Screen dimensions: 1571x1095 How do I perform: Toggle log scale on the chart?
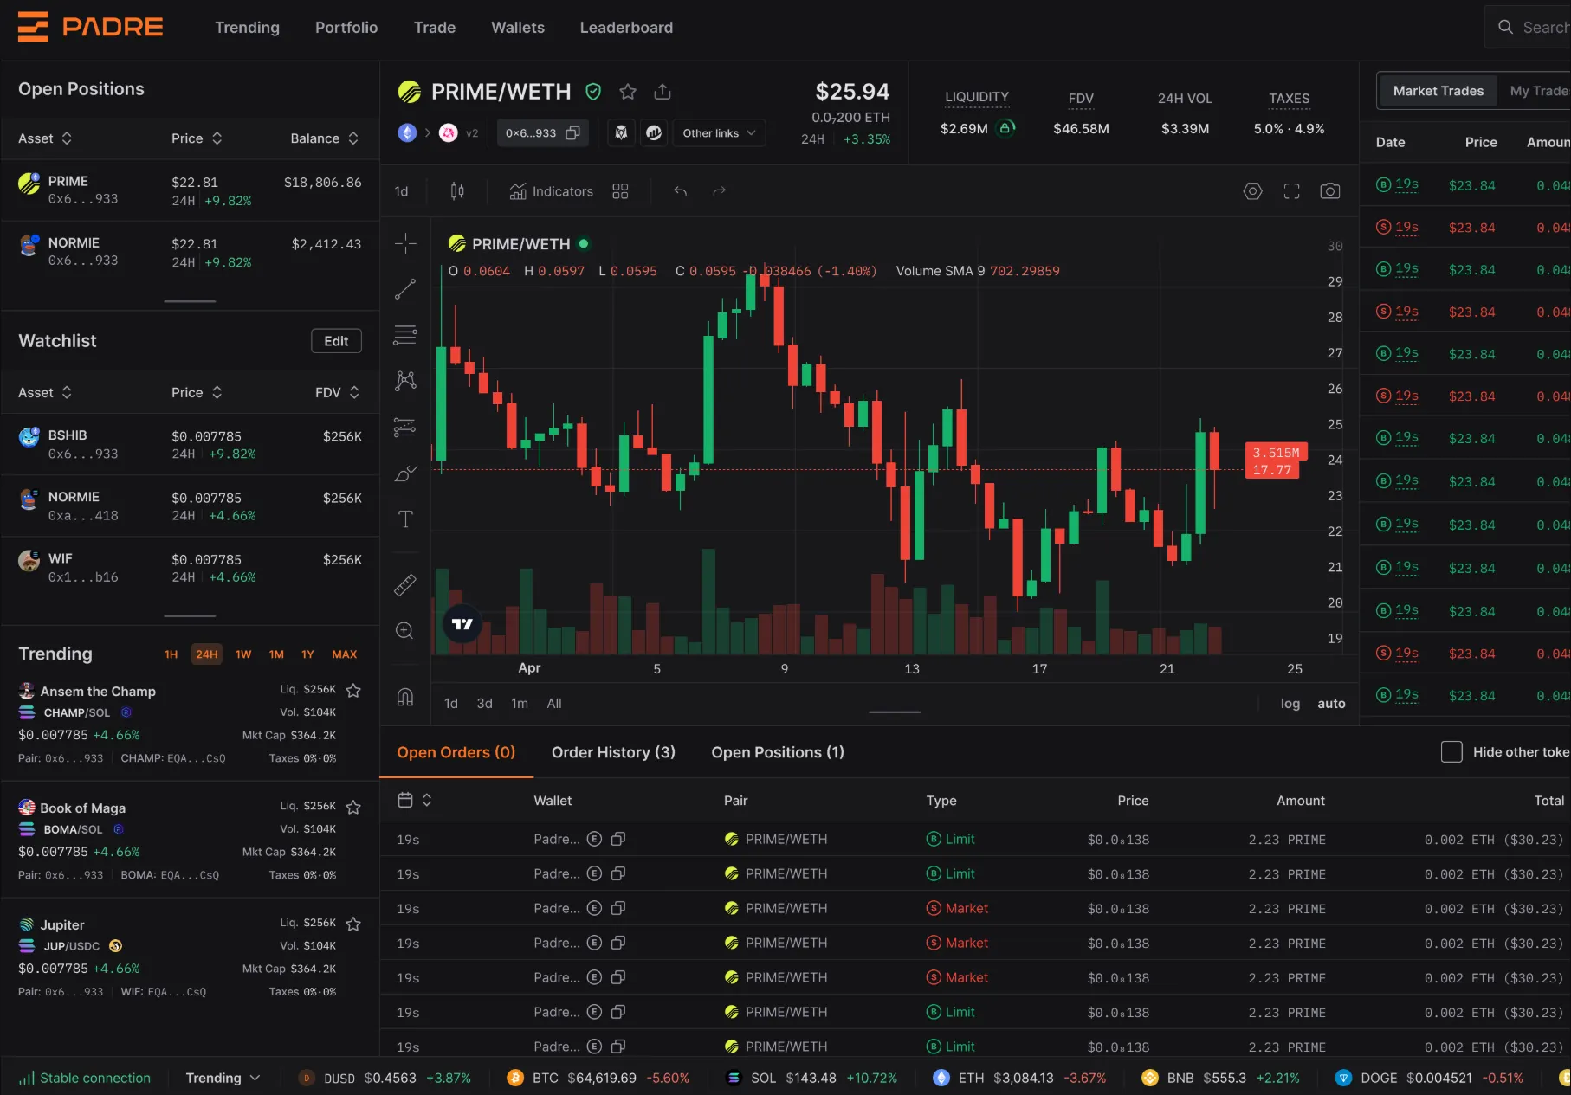point(1290,704)
